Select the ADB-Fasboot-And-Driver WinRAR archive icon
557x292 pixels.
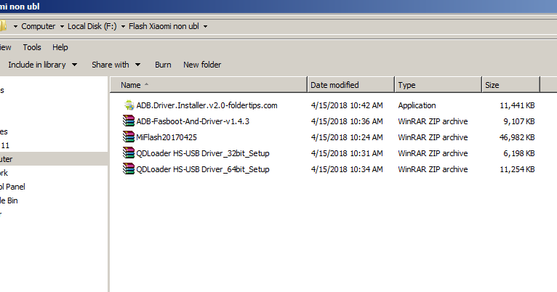[129, 121]
